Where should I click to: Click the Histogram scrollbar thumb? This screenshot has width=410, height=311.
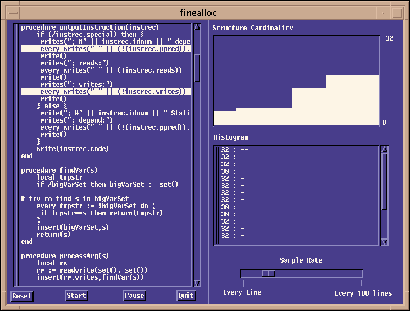pyautogui.click(x=384, y=181)
